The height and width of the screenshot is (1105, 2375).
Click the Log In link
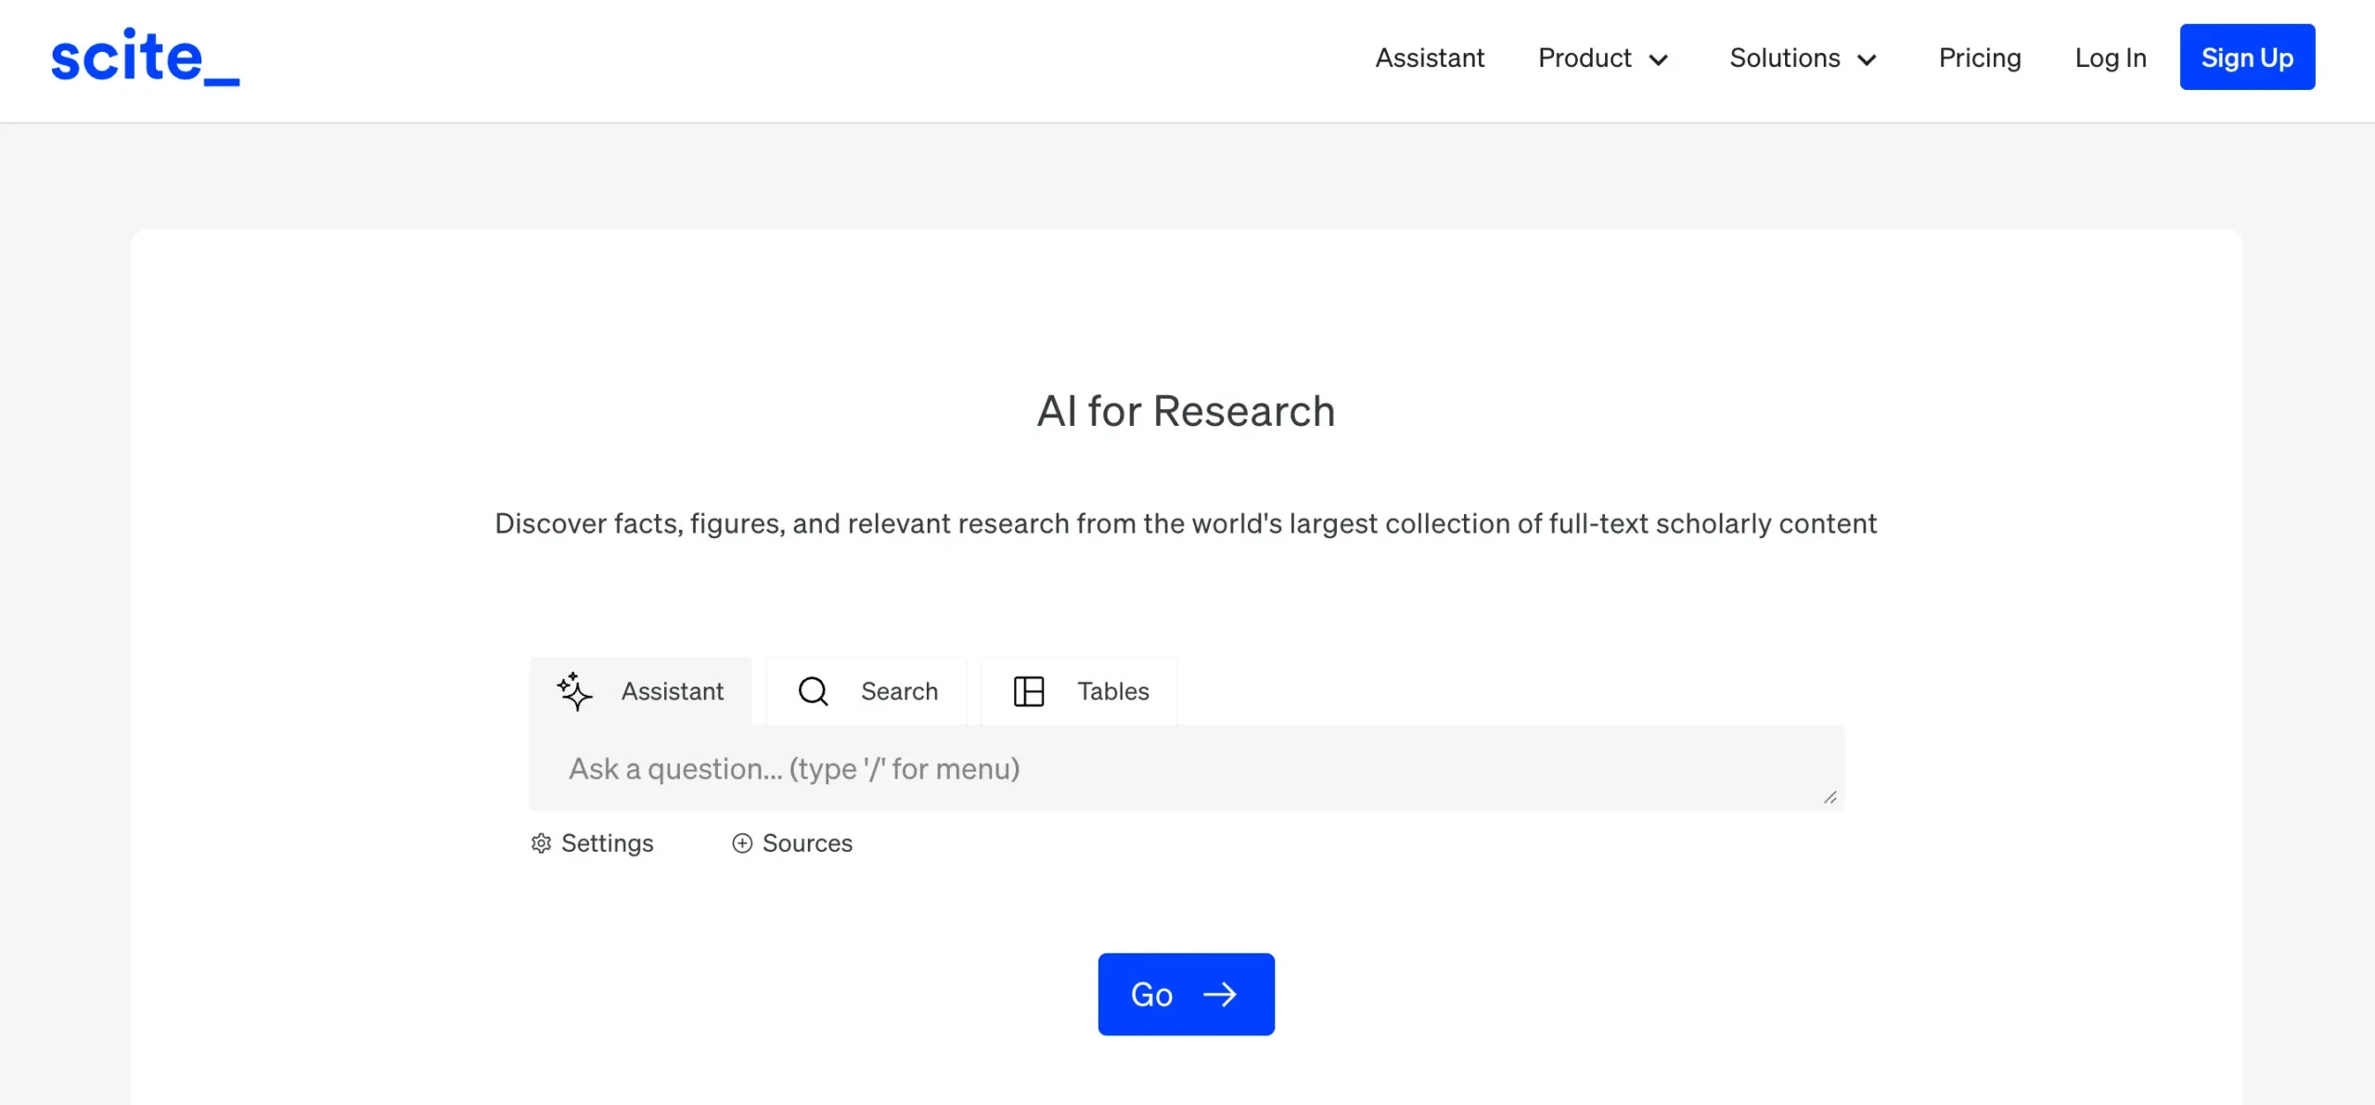(2111, 58)
